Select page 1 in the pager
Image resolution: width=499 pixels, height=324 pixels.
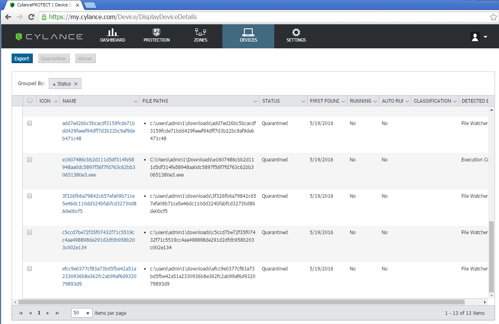39,313
